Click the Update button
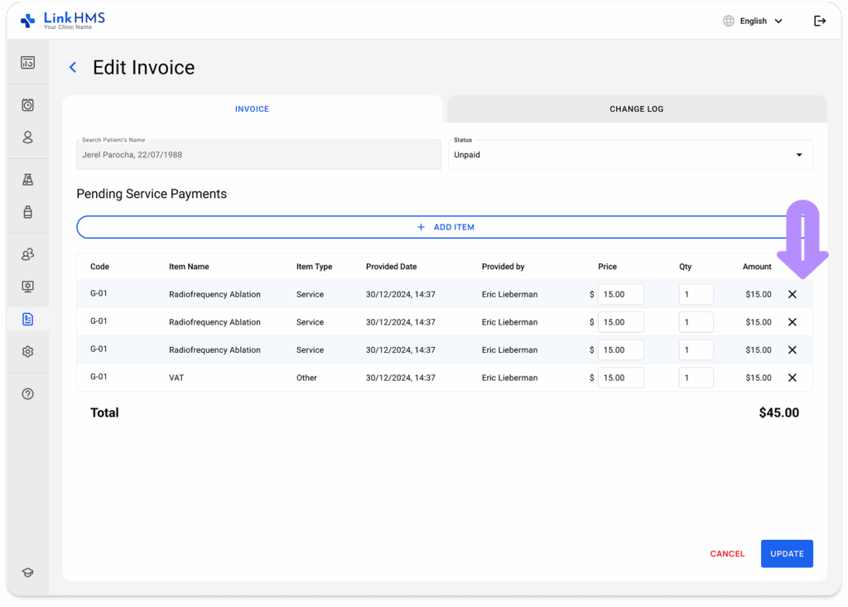 tap(787, 553)
